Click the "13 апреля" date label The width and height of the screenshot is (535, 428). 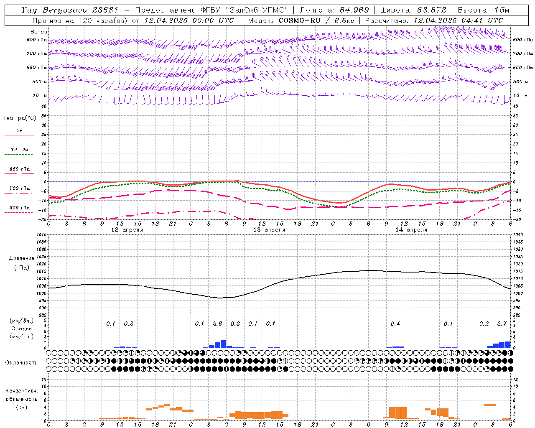coord(269,230)
